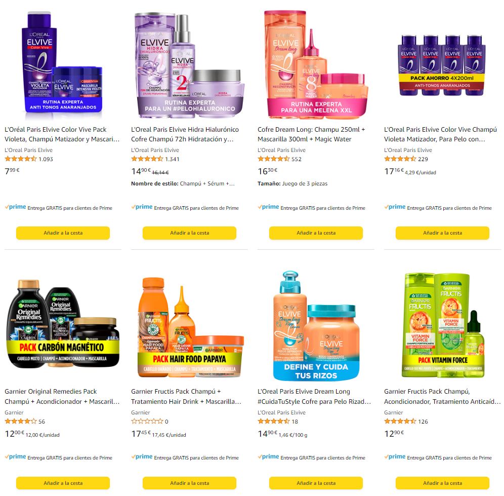The image size is (504, 496).
Task: View the 126 star ratings for Garnier Fructis pack
Action: pos(406,422)
